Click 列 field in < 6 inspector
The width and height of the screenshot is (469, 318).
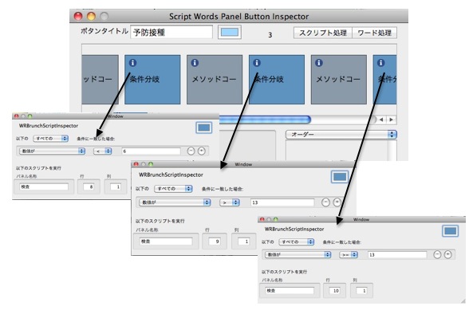click(x=116, y=186)
